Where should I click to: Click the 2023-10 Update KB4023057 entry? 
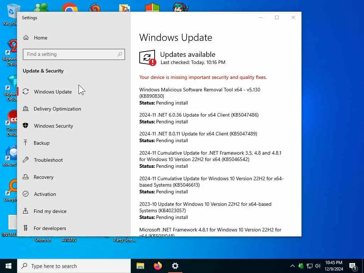coord(205,210)
